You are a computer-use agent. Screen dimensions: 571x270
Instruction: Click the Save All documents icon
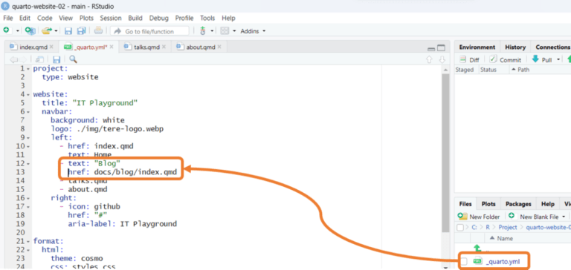[81, 31]
